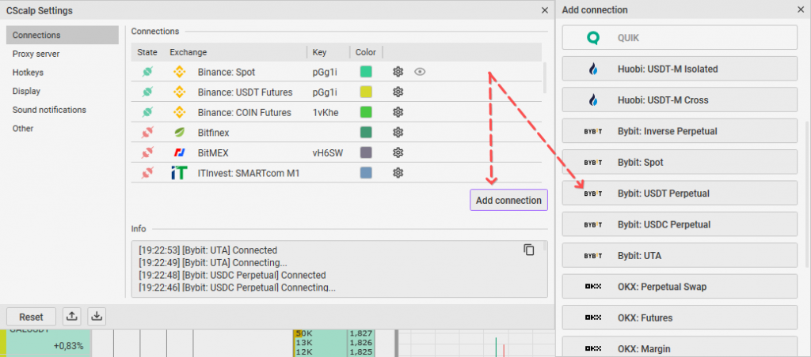Toggle eye icon on Binance: Spot row
Image resolution: width=811 pixels, height=357 pixels.
tap(420, 72)
